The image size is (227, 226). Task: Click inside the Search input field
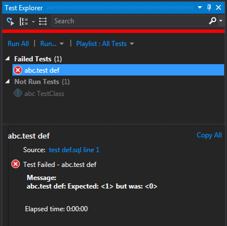coord(130,21)
